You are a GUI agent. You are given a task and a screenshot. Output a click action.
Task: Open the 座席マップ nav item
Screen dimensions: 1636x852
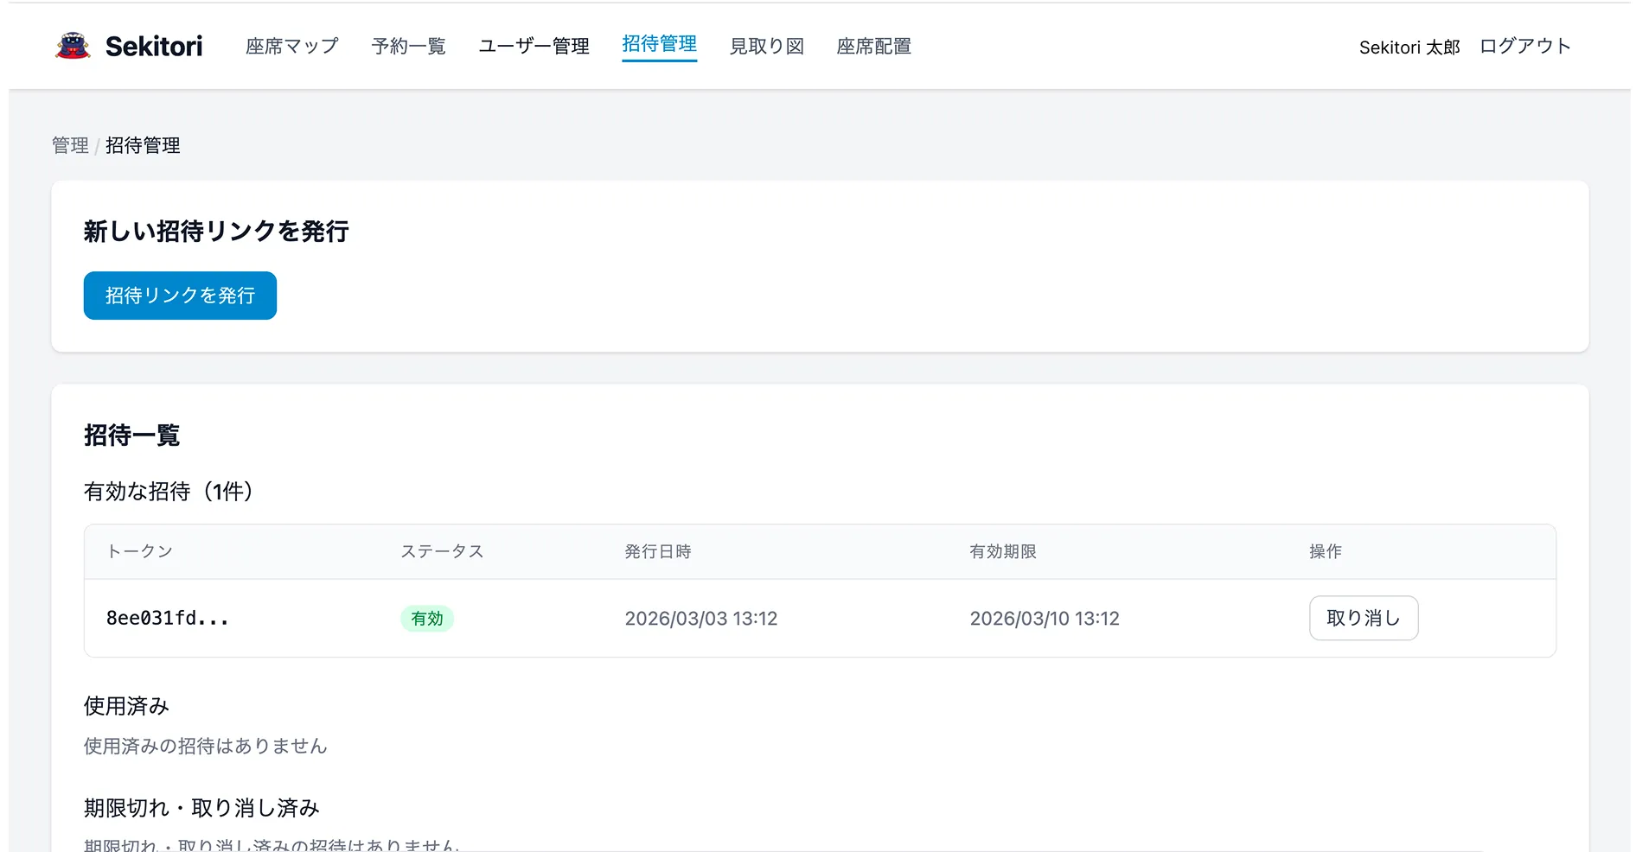(292, 46)
